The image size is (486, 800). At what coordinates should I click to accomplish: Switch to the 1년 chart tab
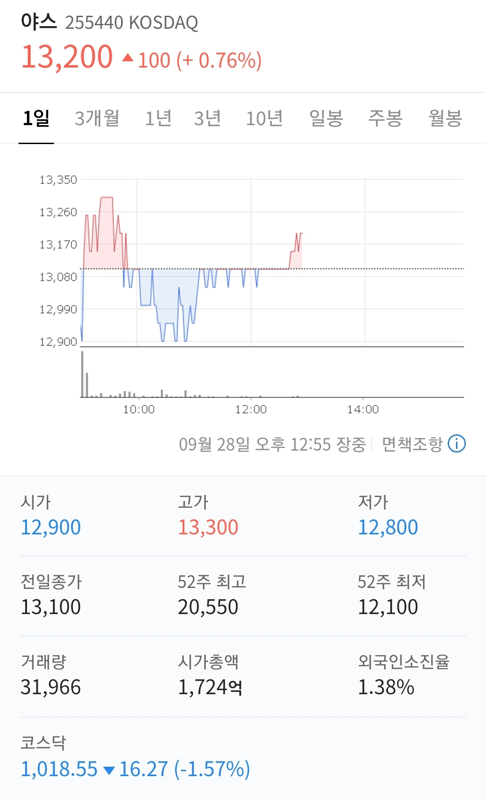click(158, 118)
